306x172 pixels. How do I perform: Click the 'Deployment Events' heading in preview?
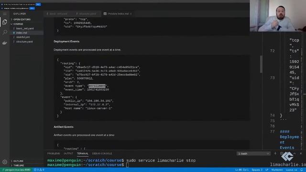66,42
